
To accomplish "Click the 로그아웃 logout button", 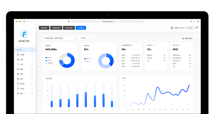I will pyautogui.click(x=190, y=28).
